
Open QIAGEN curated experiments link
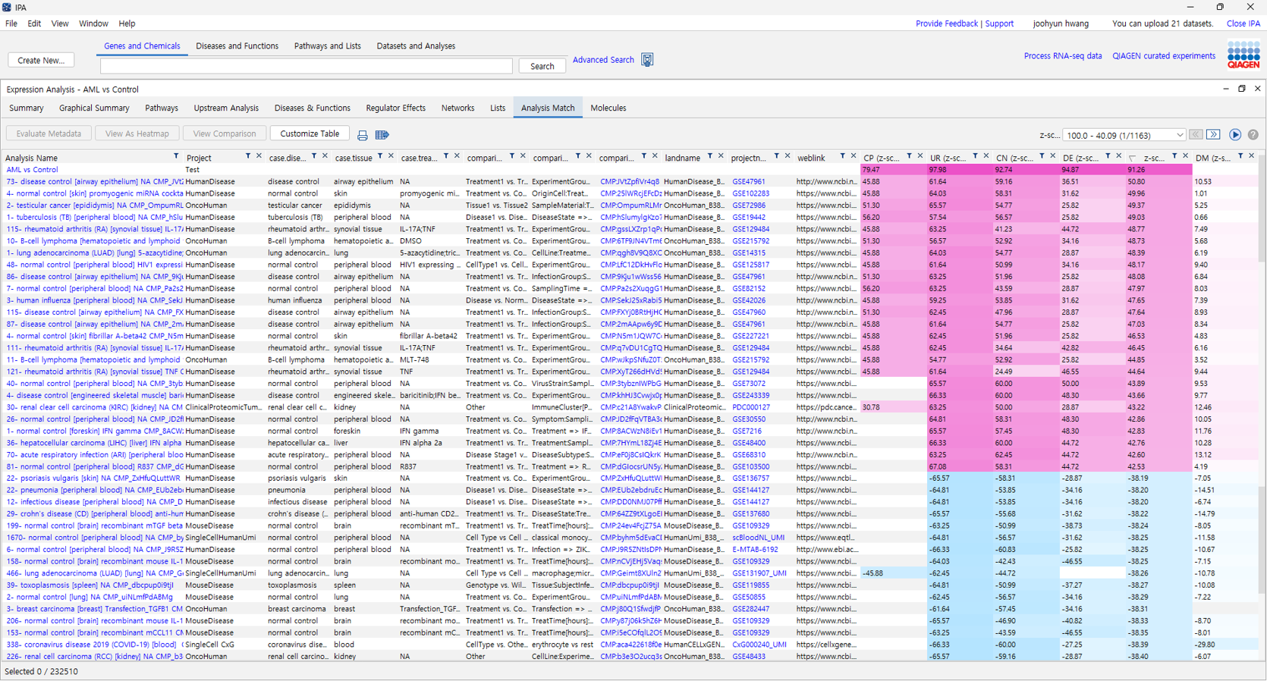pos(1164,56)
